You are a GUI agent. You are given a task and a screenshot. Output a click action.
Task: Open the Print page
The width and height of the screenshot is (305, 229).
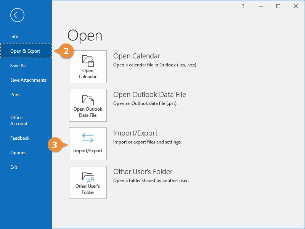click(15, 95)
